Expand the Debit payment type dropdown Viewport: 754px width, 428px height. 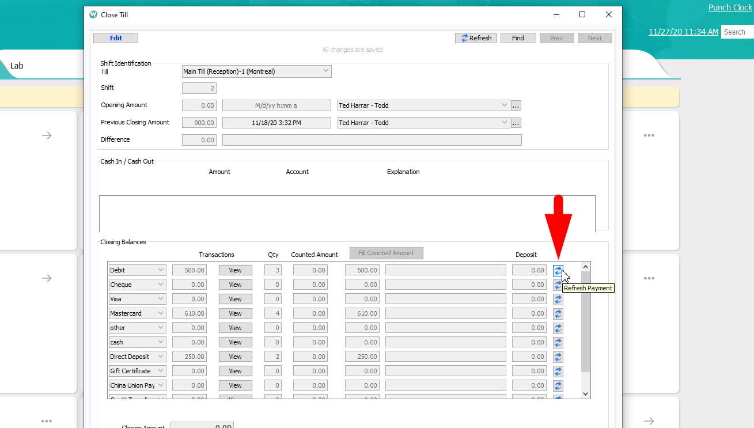160,270
